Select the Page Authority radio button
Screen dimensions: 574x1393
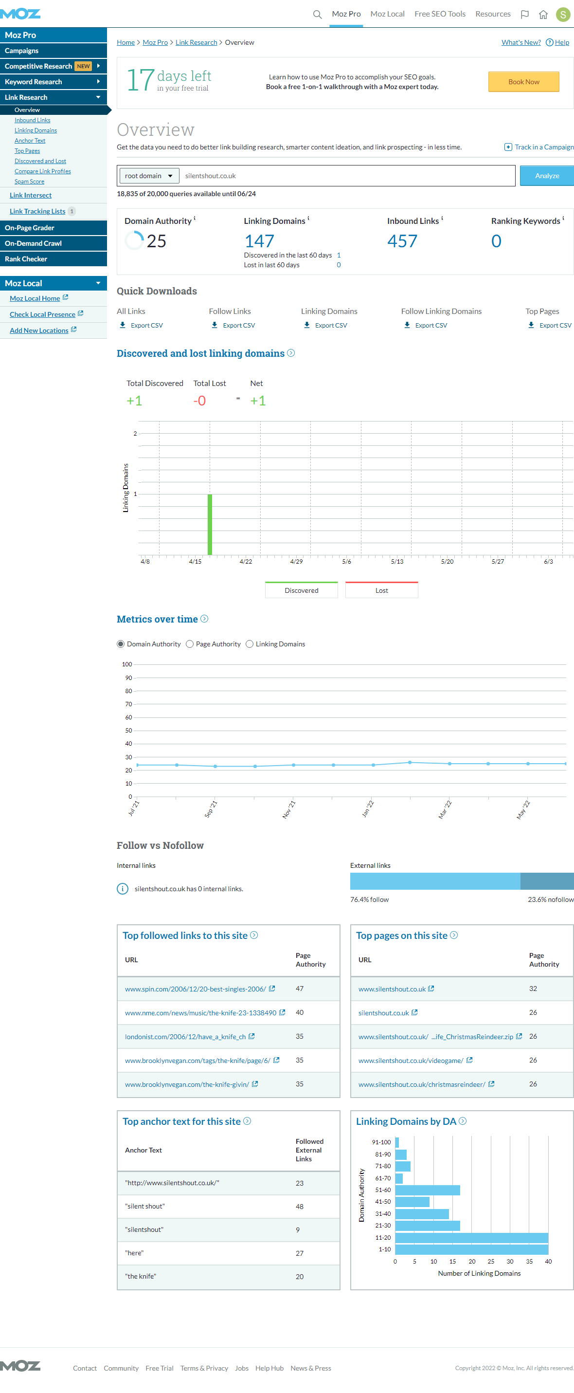[190, 644]
